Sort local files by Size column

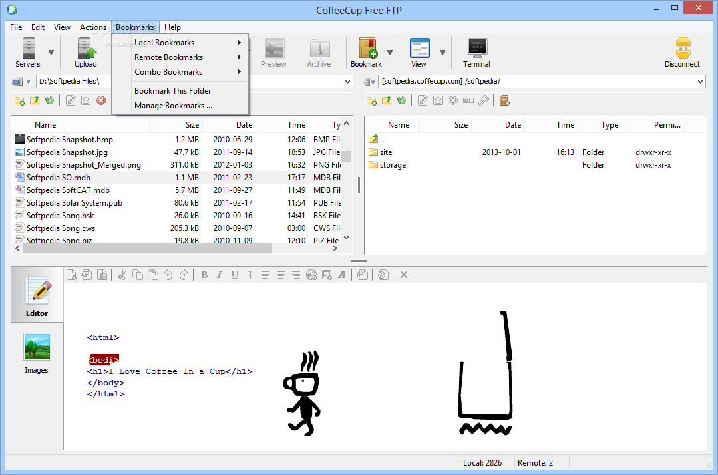[x=176, y=125]
